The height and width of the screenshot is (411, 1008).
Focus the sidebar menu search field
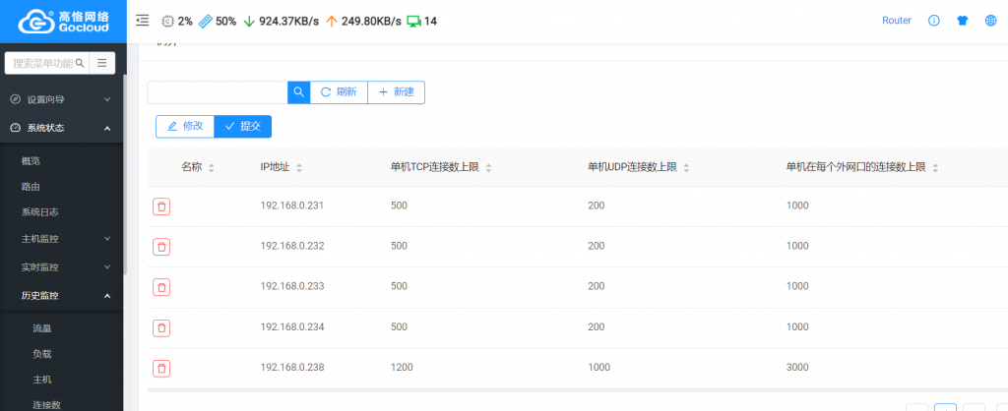pyautogui.click(x=41, y=63)
